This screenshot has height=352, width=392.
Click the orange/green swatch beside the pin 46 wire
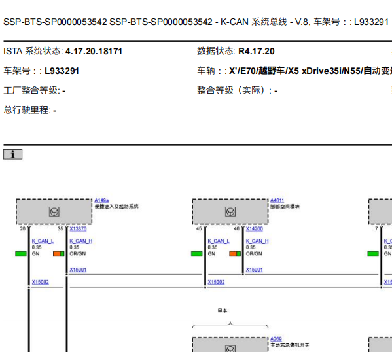(x=235, y=254)
